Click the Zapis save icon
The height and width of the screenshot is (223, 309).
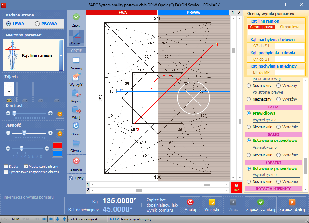(76, 17)
